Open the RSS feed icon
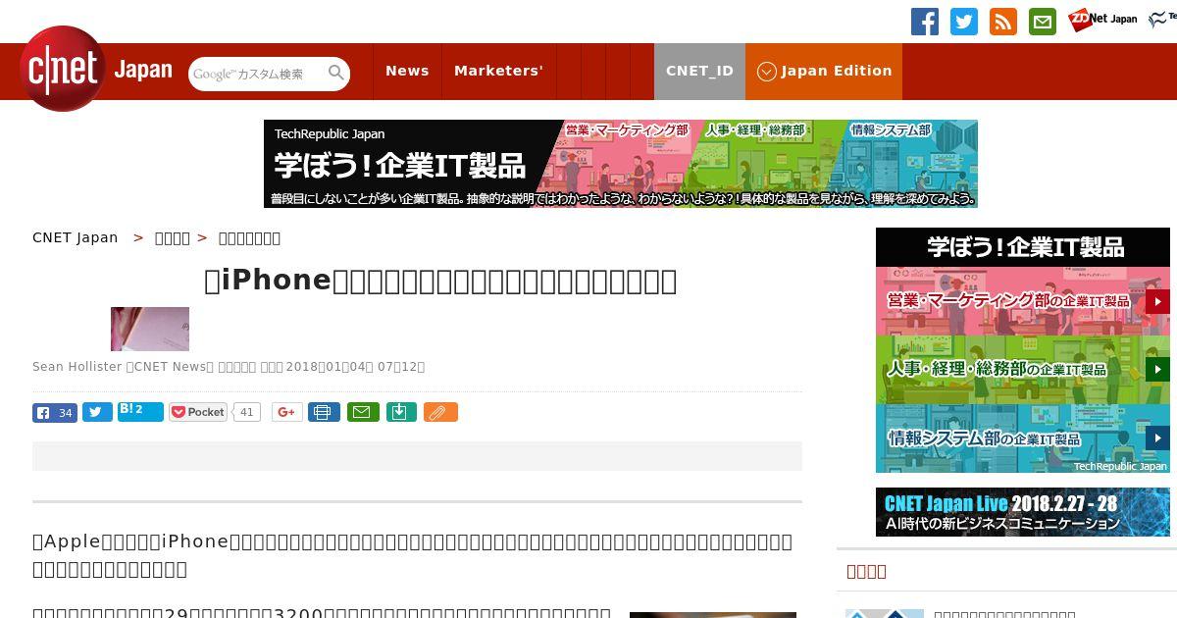This screenshot has width=1177, height=618. pyautogui.click(x=1003, y=21)
